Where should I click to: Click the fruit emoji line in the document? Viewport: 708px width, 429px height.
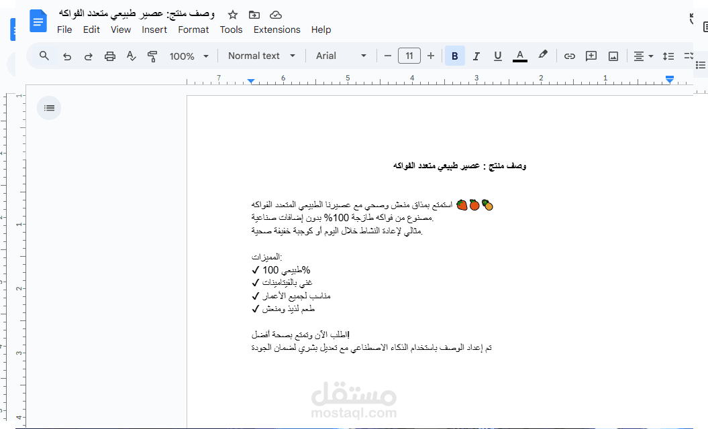click(x=372, y=205)
